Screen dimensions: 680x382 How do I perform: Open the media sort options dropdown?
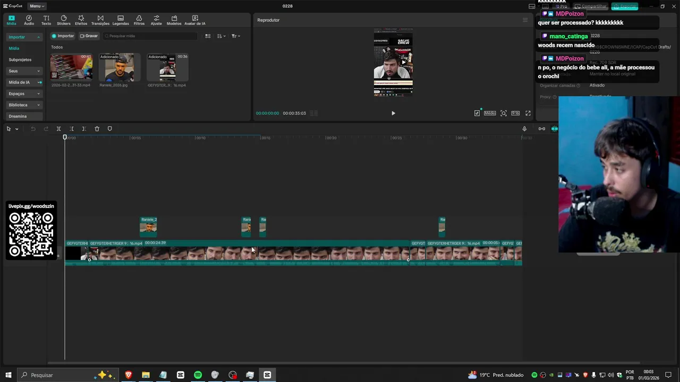tap(222, 36)
